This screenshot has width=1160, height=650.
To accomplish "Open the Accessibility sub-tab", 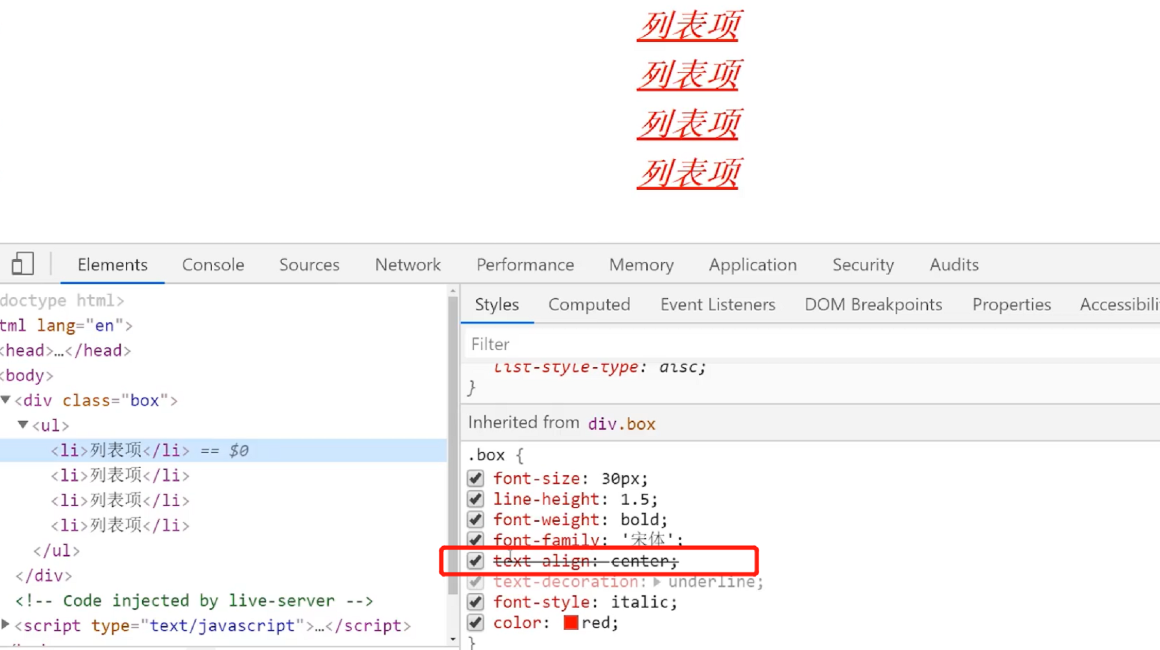I will (x=1119, y=304).
